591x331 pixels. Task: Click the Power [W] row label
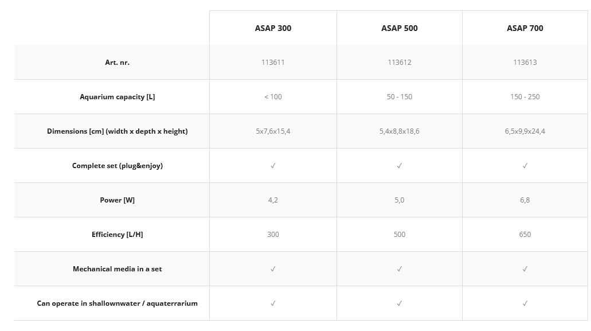[117, 200]
